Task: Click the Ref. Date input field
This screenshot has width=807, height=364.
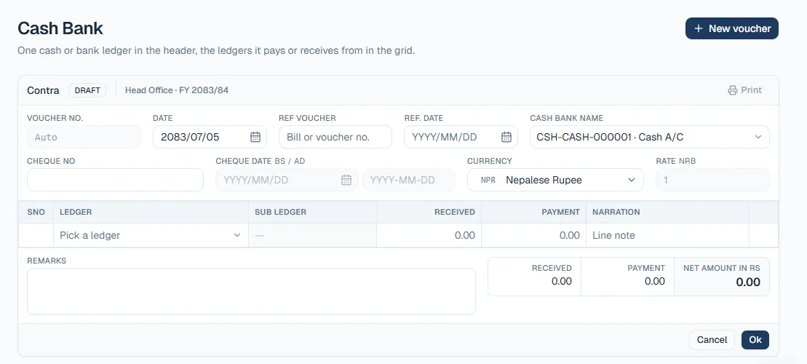Action: tap(461, 137)
